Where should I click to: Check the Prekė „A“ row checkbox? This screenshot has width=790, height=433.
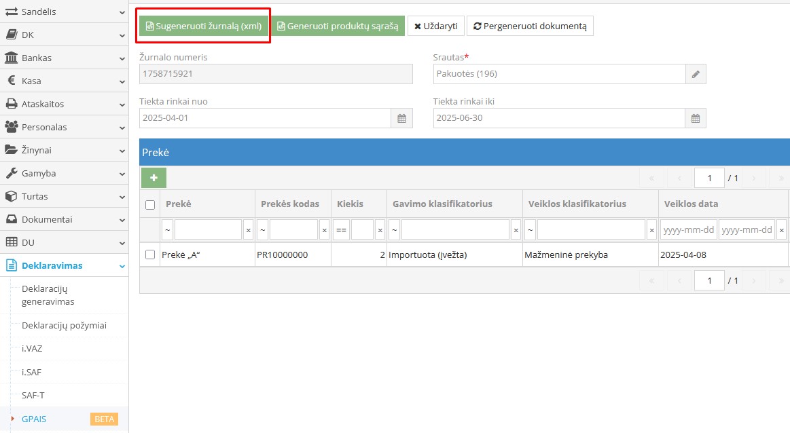tap(150, 255)
